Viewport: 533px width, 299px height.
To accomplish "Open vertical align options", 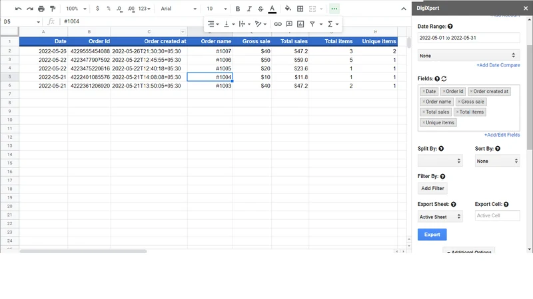I will [229, 24].
